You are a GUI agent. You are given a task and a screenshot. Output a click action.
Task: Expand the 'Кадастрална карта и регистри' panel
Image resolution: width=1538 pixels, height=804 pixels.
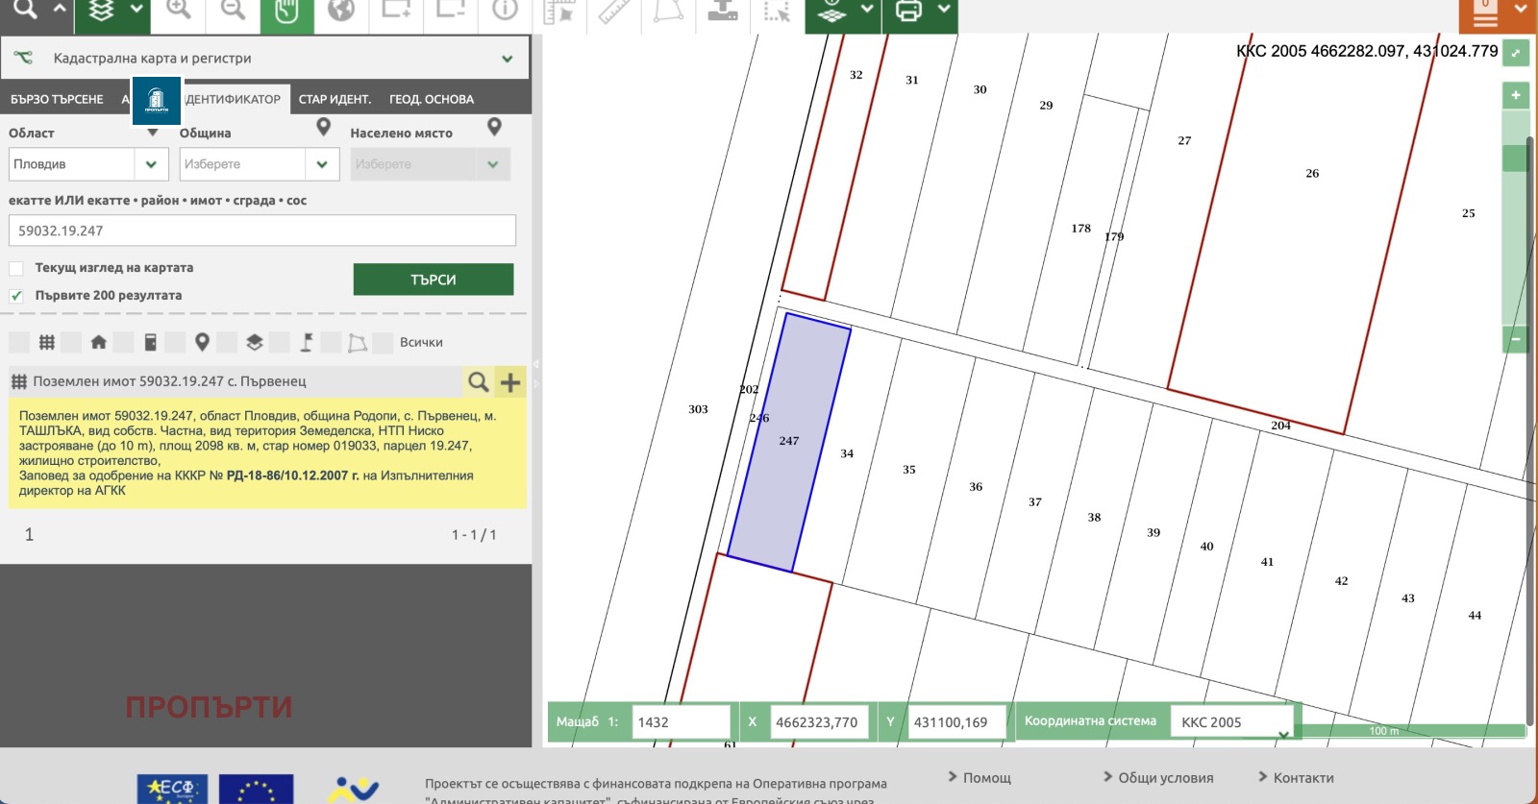(507, 59)
